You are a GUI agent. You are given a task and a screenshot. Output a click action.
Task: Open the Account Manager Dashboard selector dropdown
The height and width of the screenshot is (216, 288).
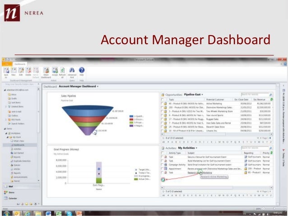98,87
